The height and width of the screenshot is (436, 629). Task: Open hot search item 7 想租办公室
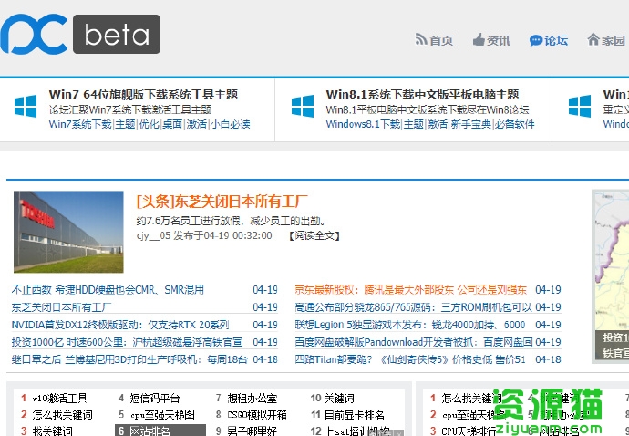(x=253, y=399)
